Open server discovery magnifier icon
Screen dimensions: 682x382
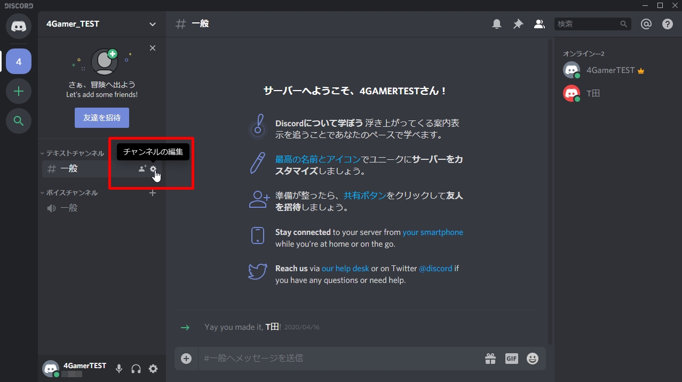[x=19, y=121]
